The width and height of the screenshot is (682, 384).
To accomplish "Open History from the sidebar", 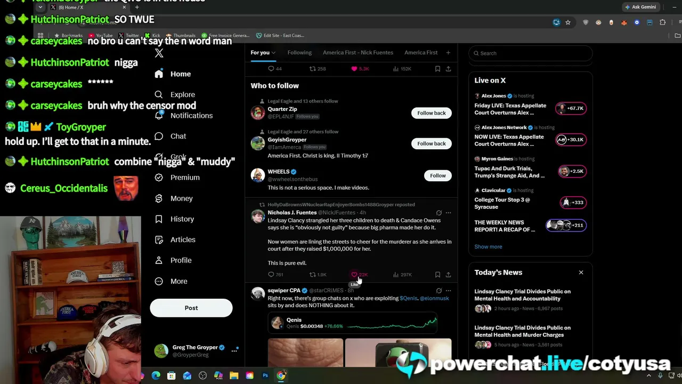I will [174, 219].
